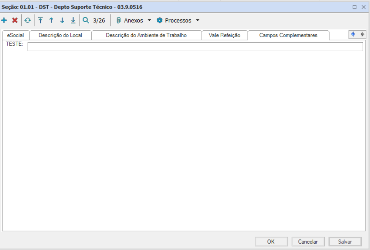Click the Processos gear icon
Image resolution: width=370 pixels, height=250 pixels.
[160, 20]
